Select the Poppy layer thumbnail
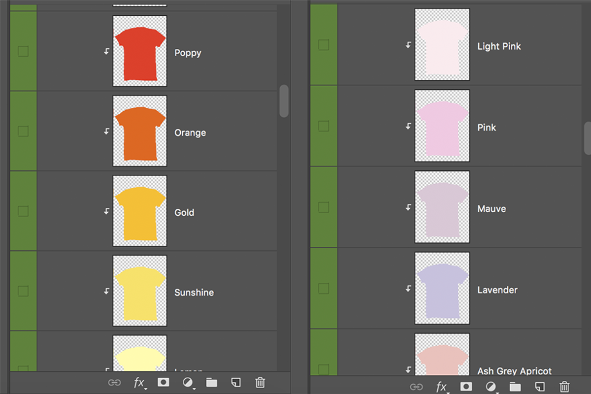Viewport: 591px width, 394px height. click(140, 51)
